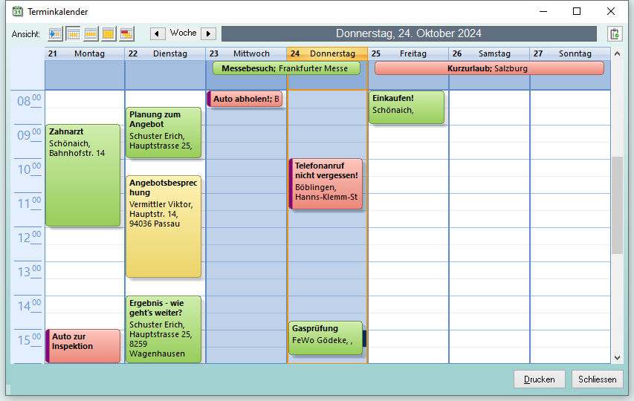Select the Kurzurlaub Salzburg all-day event
The height and width of the screenshot is (401, 634).
488,68
